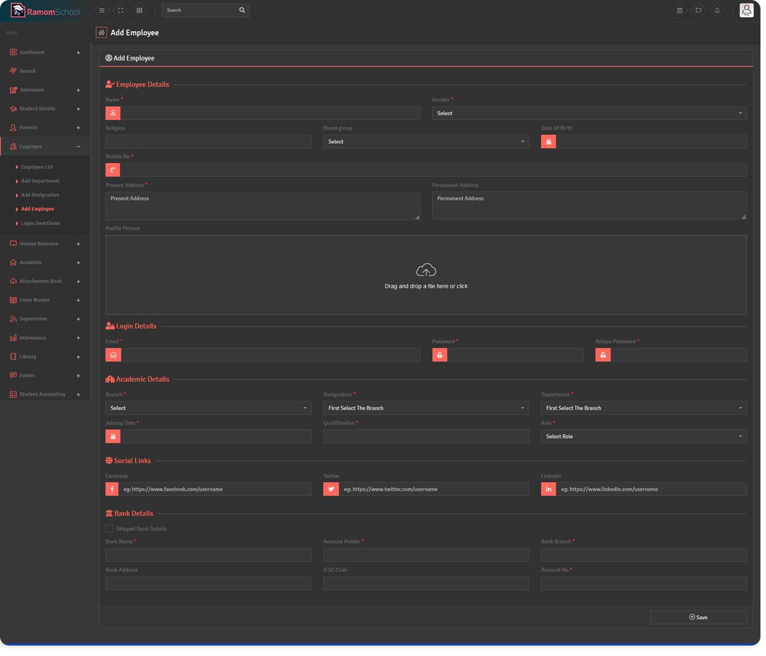The width and height of the screenshot is (766, 656).
Task: Open the Blood group dropdown
Action: click(x=425, y=142)
